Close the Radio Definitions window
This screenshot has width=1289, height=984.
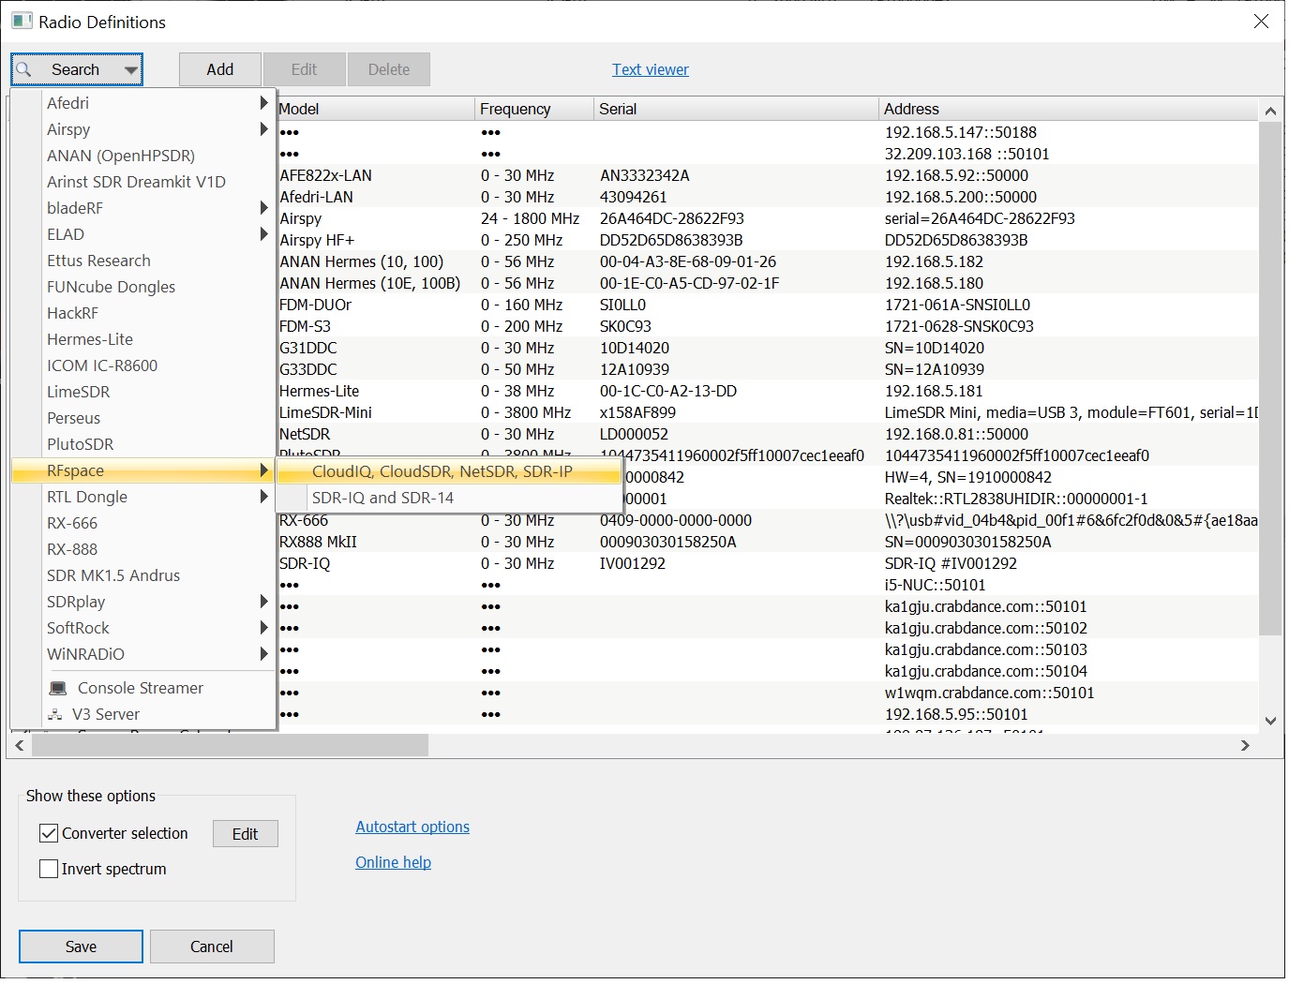[x=1261, y=22]
